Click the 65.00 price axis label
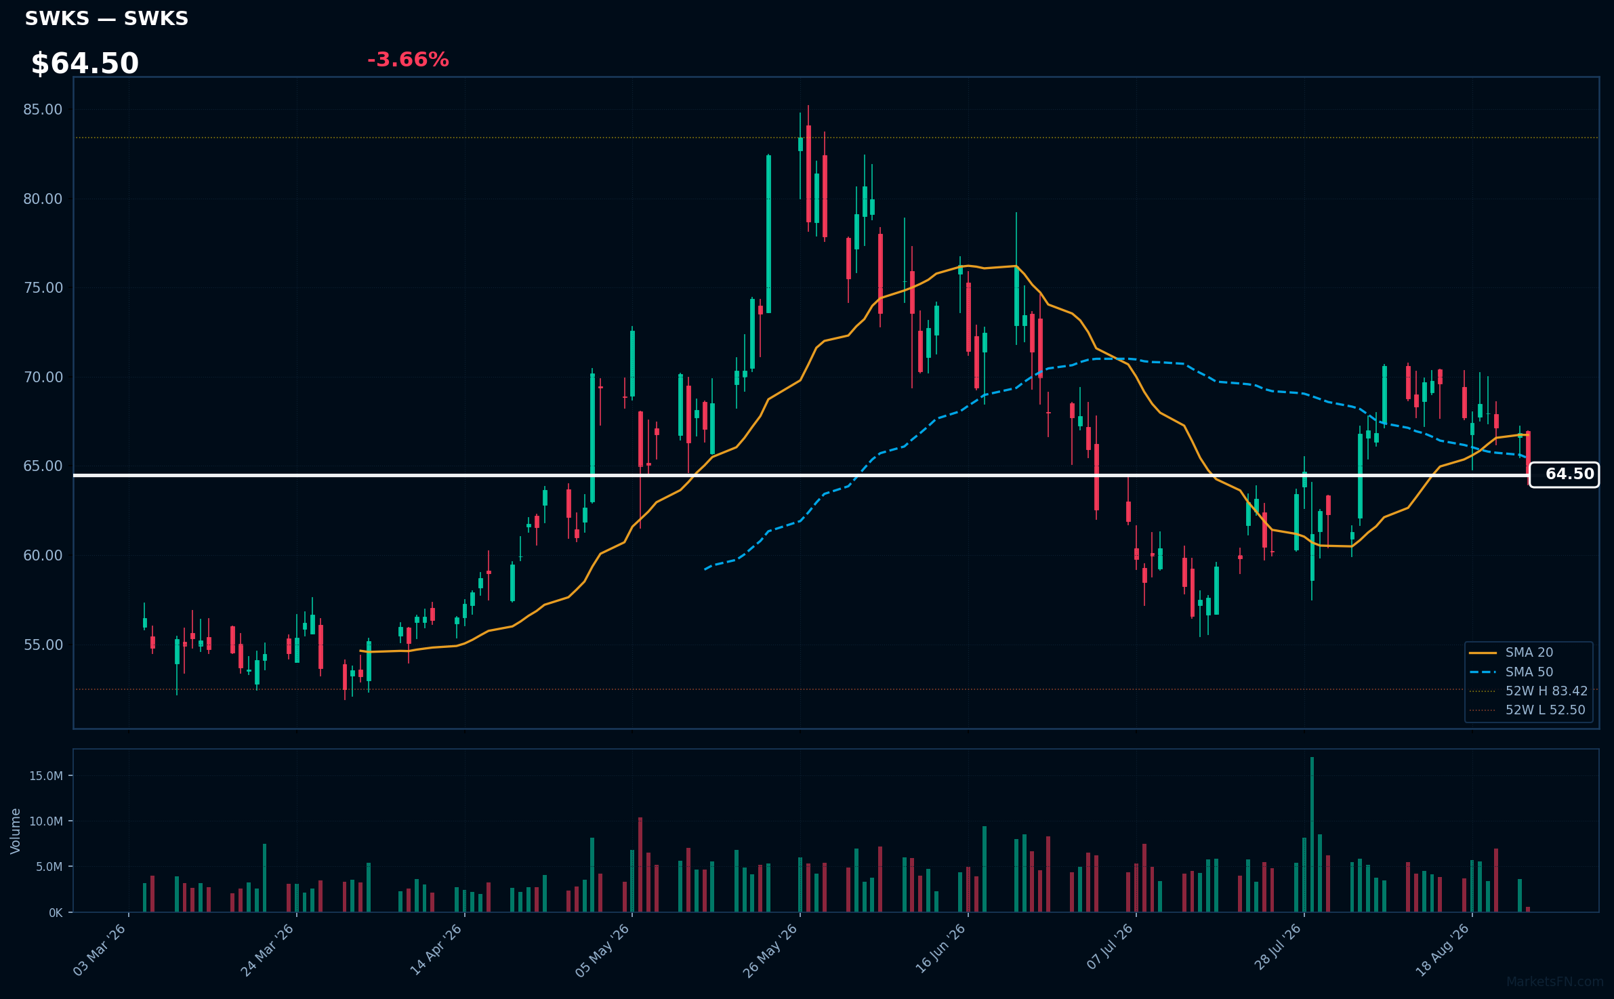The image size is (1614, 999). 43,466
